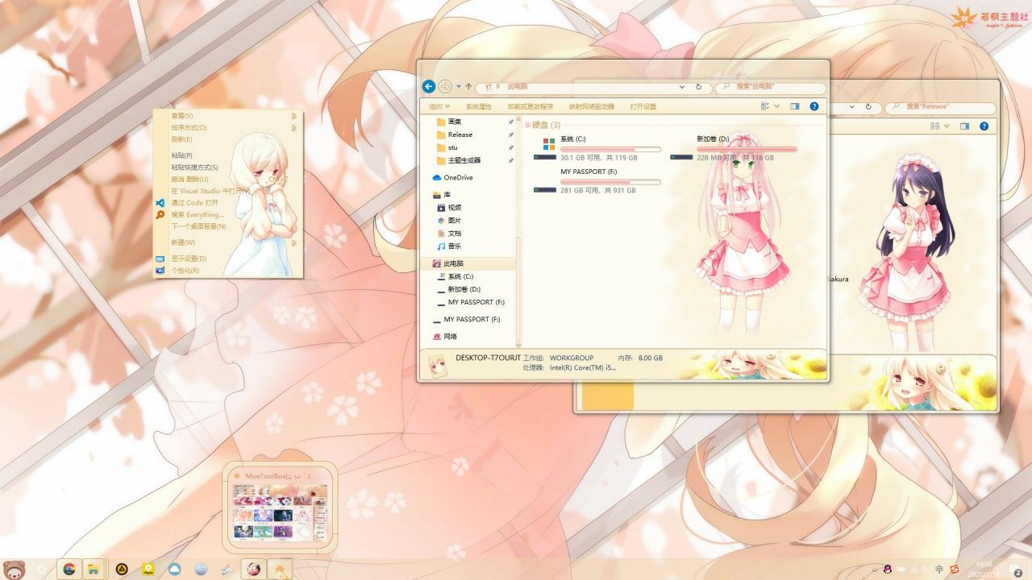
Task: Open the notification center icon
Action: [1017, 570]
